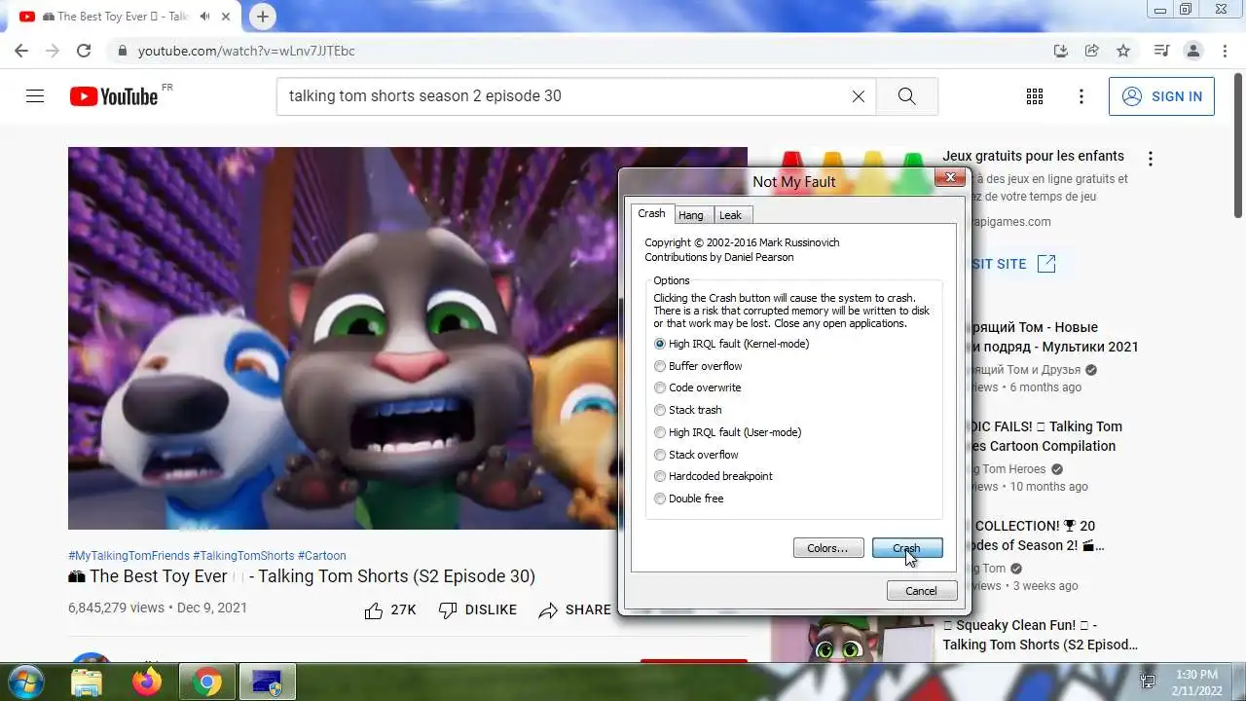This screenshot has width=1246, height=701.
Task: Click the Colors... button
Action: [827, 548]
